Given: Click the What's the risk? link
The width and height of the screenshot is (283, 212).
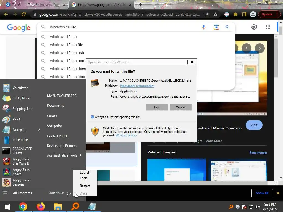Looking at the screenshot, I should click(x=126, y=135).
